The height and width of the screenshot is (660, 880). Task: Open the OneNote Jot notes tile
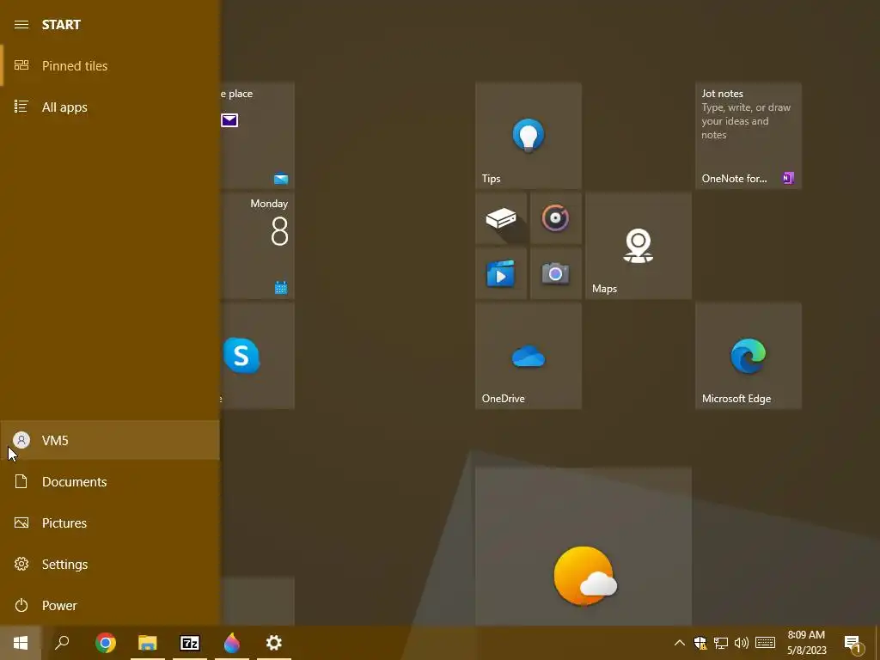pos(749,135)
